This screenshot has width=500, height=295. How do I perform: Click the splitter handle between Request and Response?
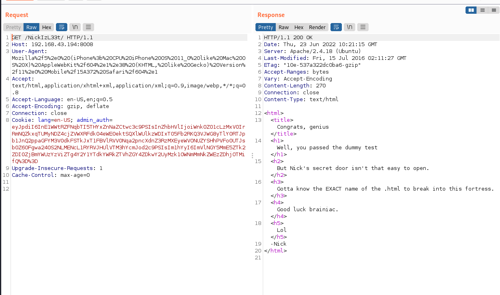[252, 155]
